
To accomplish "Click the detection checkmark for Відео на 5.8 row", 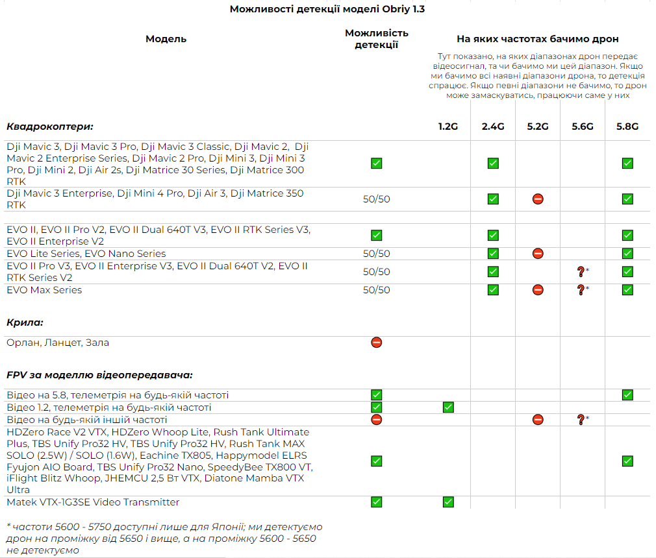I will [376, 394].
